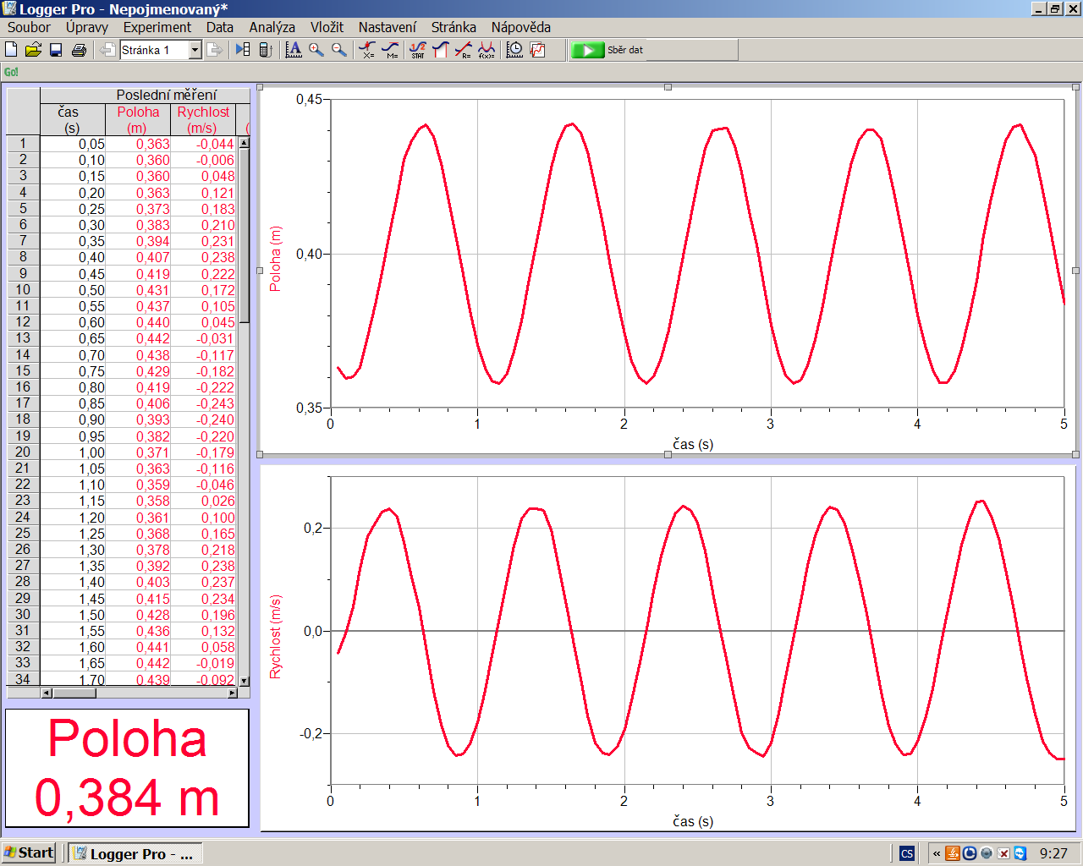This screenshot has width=1083, height=866.
Task: Go to previous page with left arrow icon
Action: point(107,50)
